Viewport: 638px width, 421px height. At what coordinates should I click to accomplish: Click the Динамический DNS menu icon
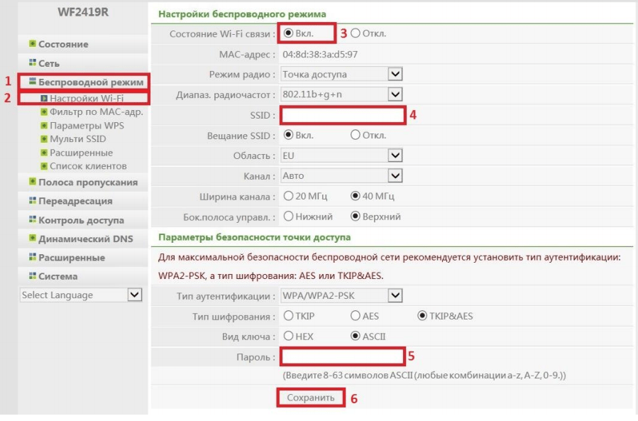pos(33,239)
